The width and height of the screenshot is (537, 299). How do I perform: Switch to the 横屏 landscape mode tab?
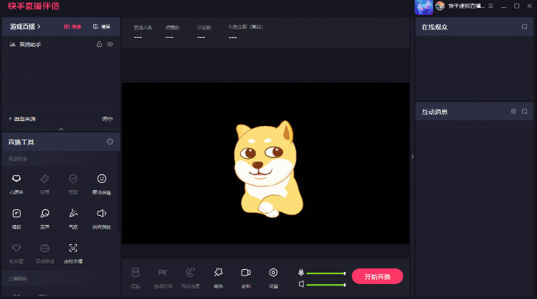[102, 26]
